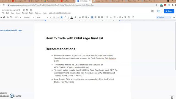Click the font size field
176x99 pixels.
(x=54, y=17)
